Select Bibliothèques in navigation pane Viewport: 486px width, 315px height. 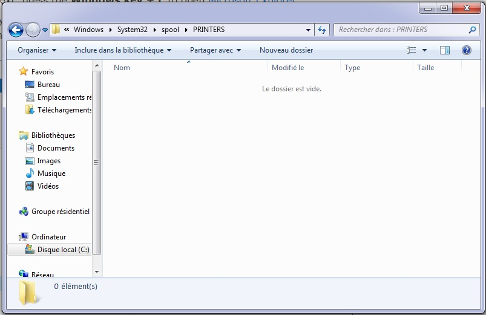pos(53,135)
